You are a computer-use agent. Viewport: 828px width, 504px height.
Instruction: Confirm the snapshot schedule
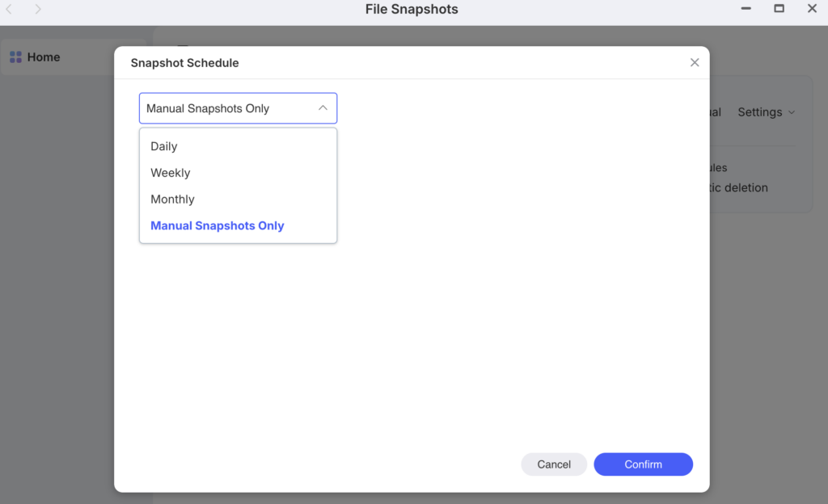pos(643,464)
